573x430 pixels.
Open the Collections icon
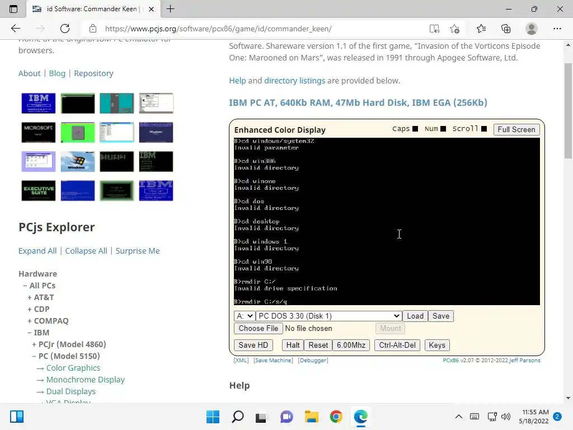(x=506, y=29)
